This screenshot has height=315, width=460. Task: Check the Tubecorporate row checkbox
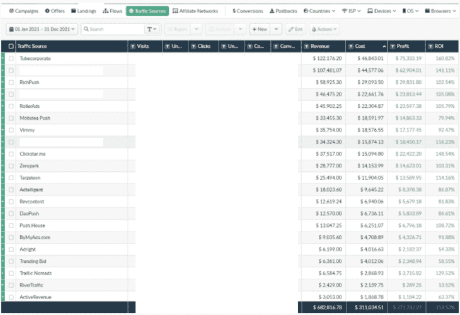[11, 59]
